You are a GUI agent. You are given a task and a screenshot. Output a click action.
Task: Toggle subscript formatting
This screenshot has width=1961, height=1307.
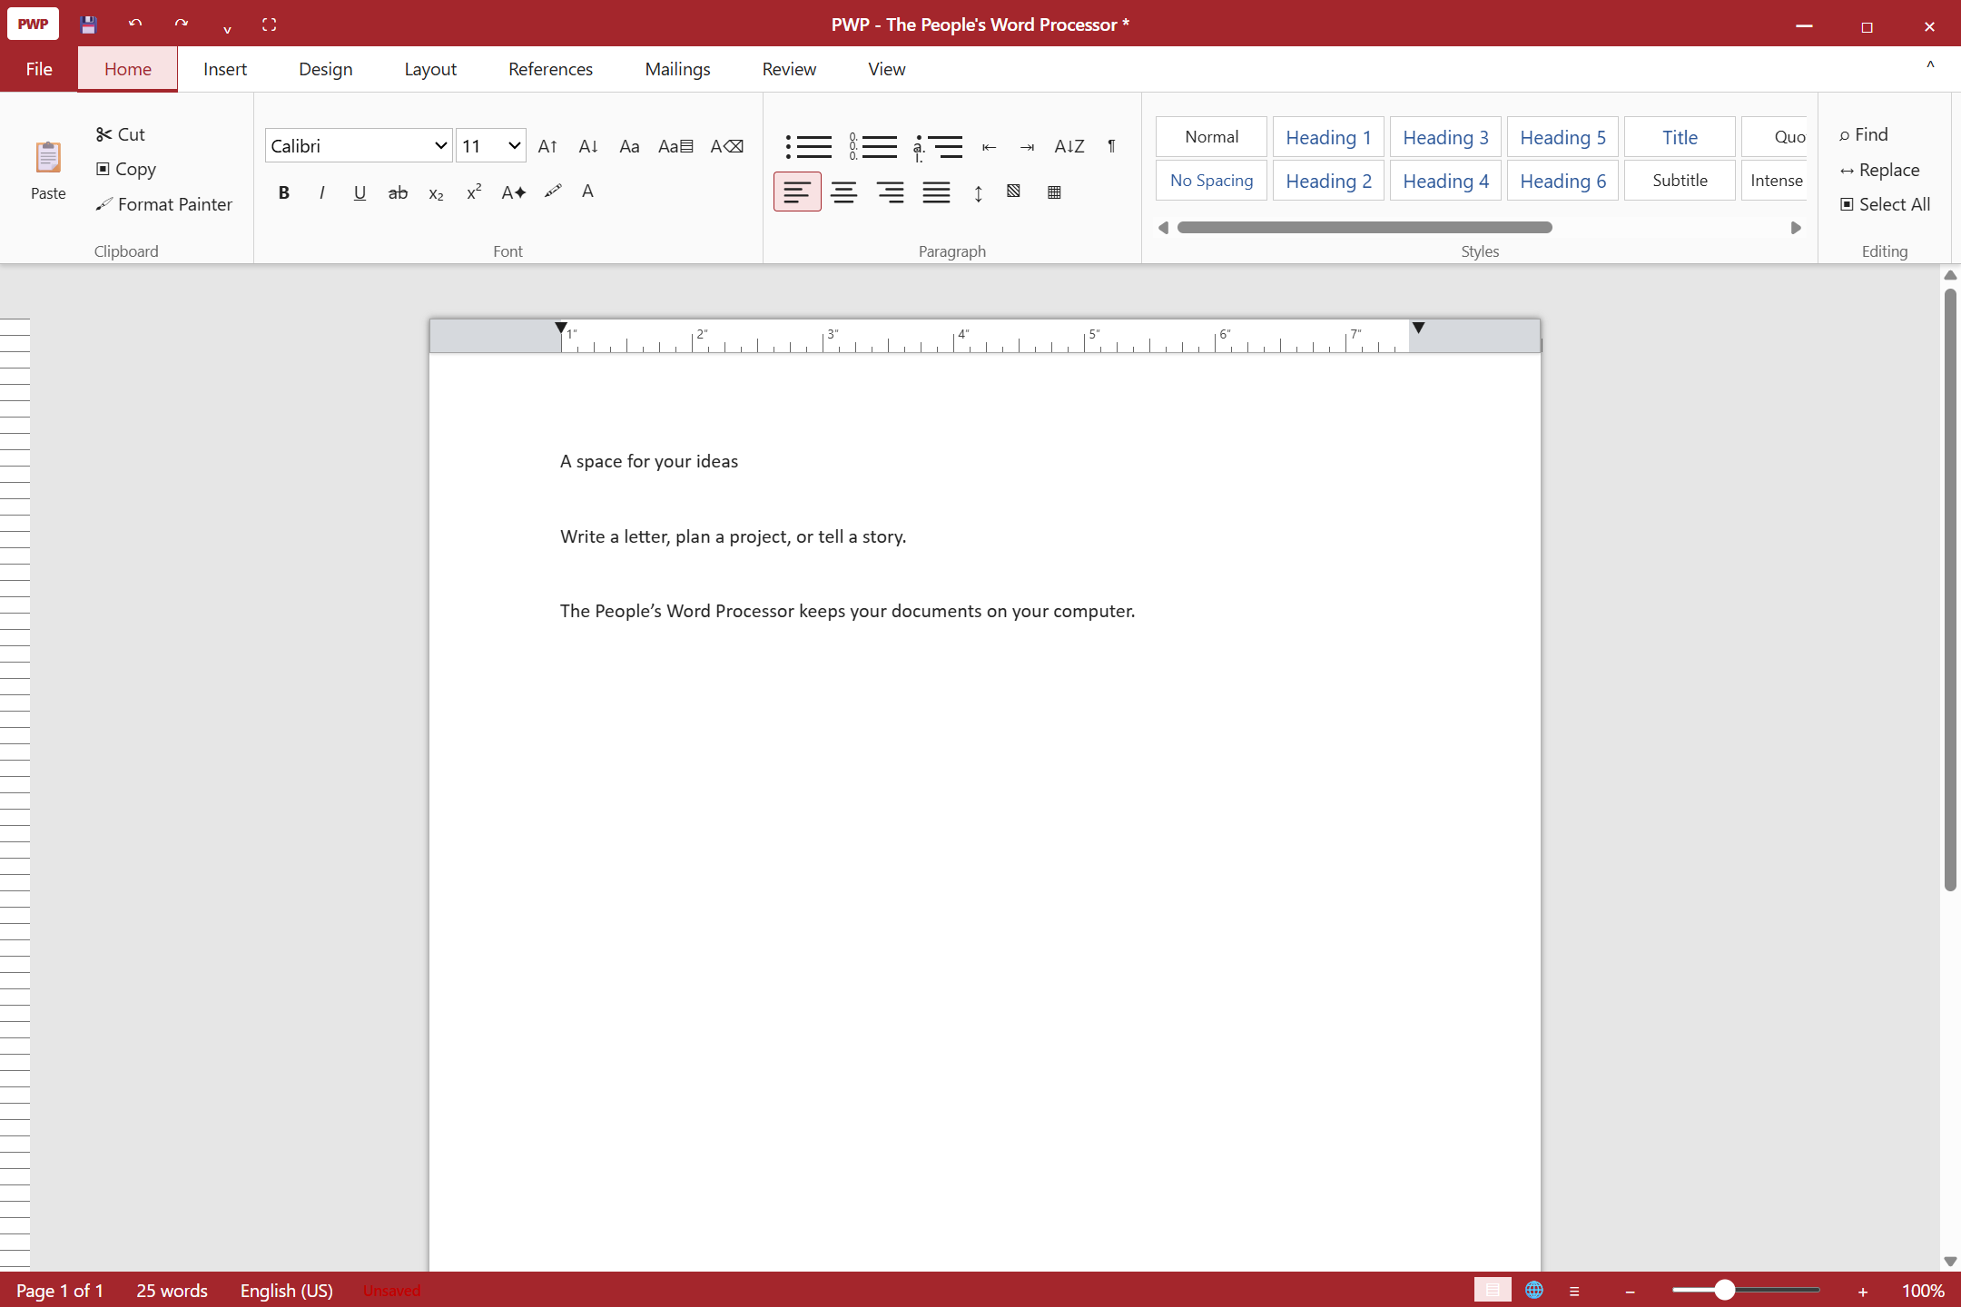point(436,193)
